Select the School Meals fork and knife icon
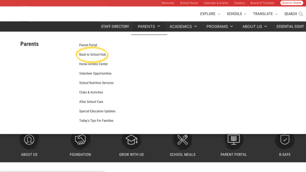Image resolution: width=306 pixels, height=172 pixels. [x=182, y=140]
